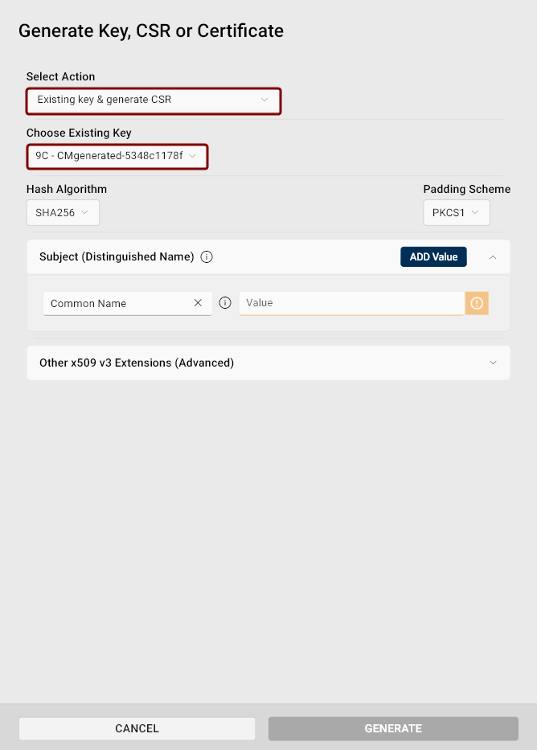Focus the Value text input field
Image resolution: width=537 pixels, height=750 pixels.
[x=350, y=303]
